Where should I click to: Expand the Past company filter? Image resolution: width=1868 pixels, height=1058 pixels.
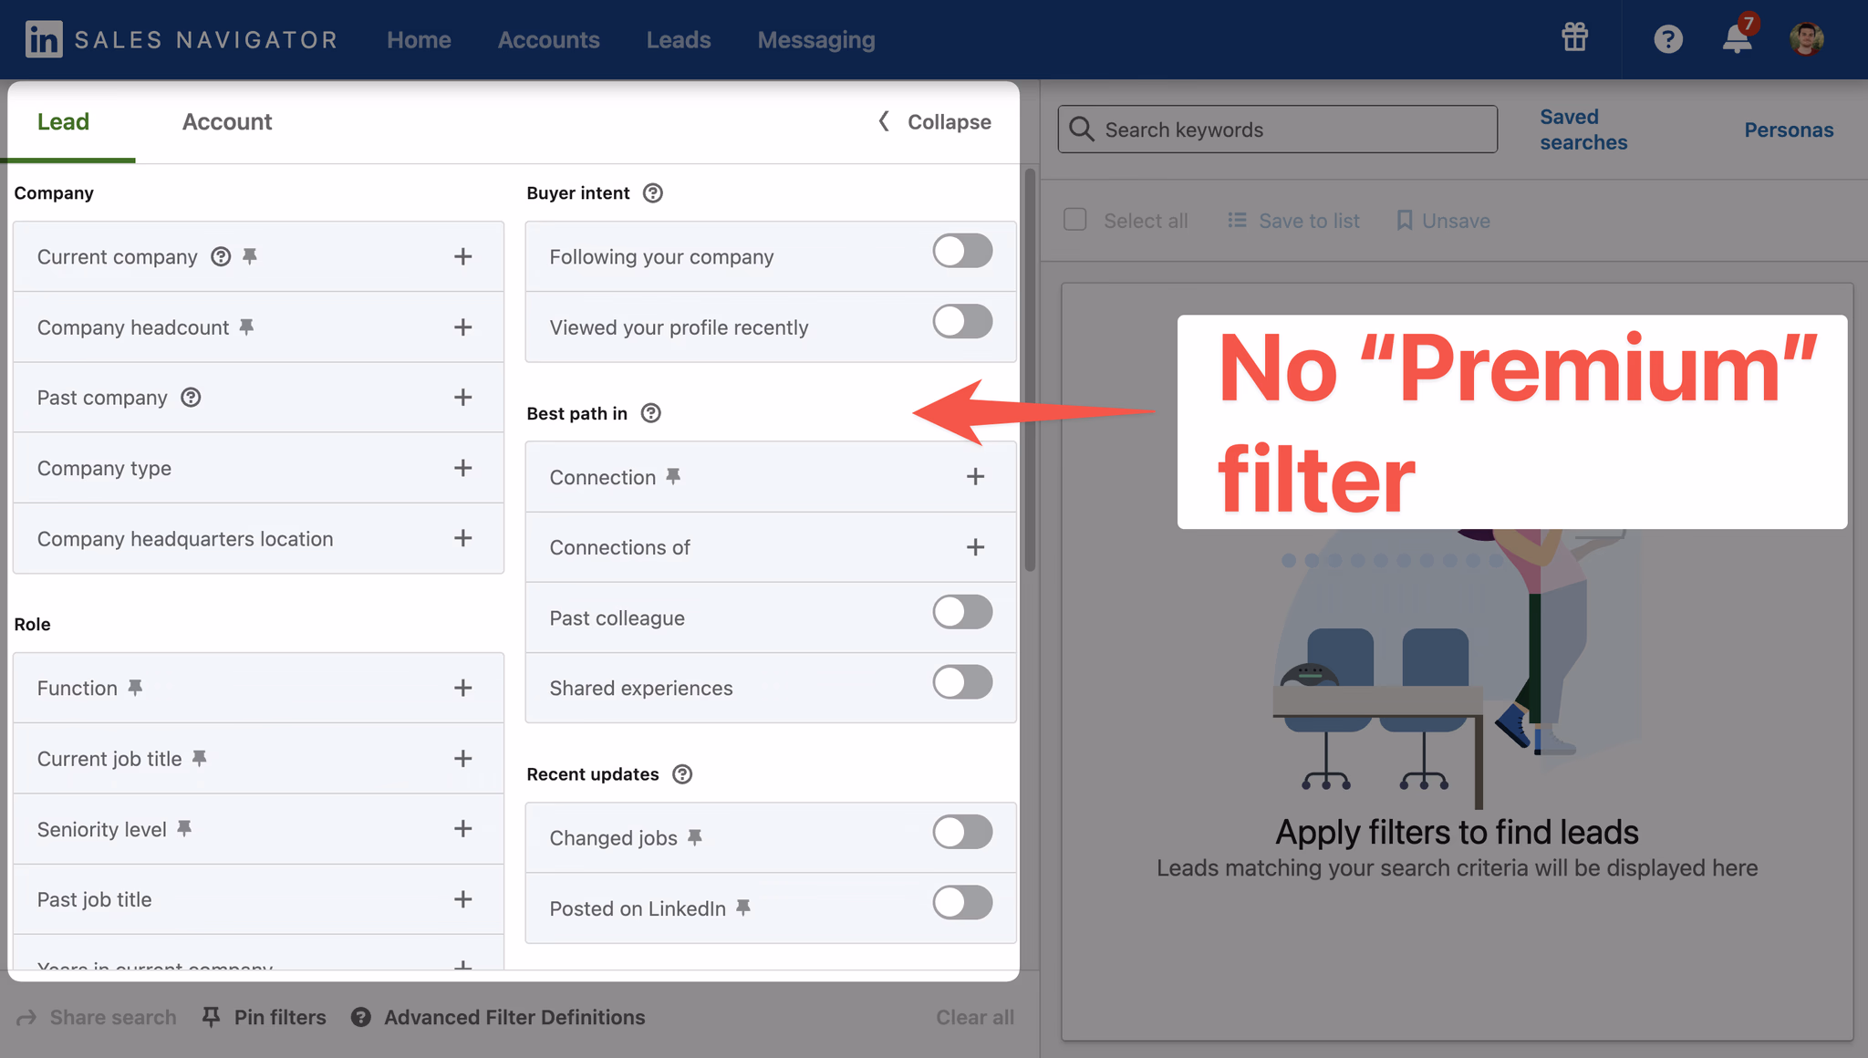463,397
